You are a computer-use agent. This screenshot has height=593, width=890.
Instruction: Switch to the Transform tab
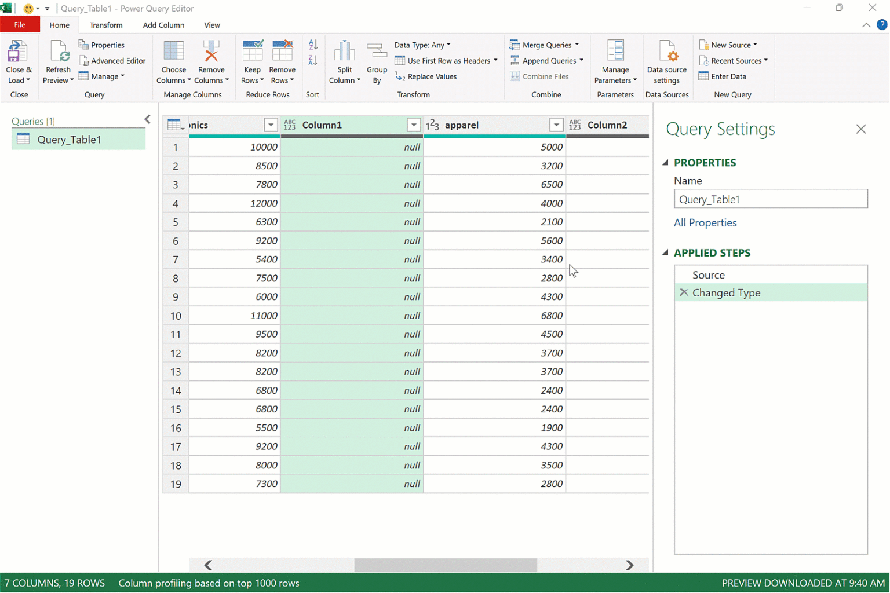pyautogui.click(x=106, y=25)
